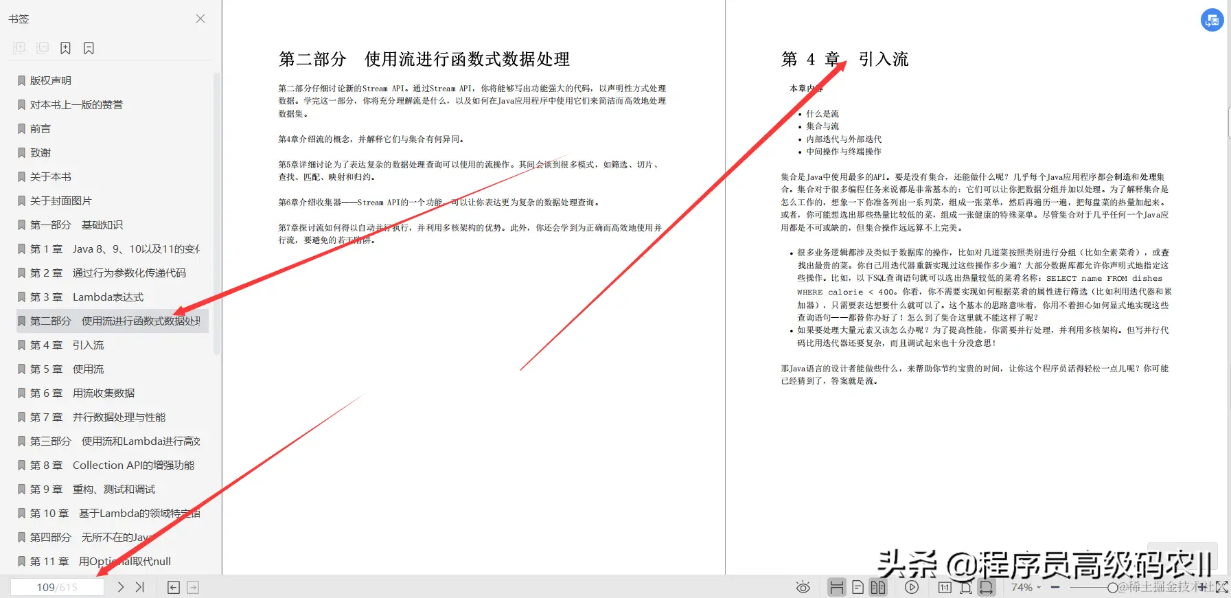Click the bullet 中间操作与终端操作
Screen dimensions: 1231x598
coord(844,152)
